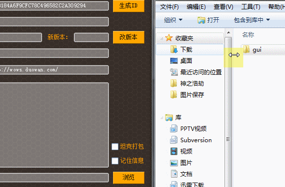This screenshot has height=187, width=285.
Task: Click the 文档 documents library icon
Action: (x=174, y=174)
